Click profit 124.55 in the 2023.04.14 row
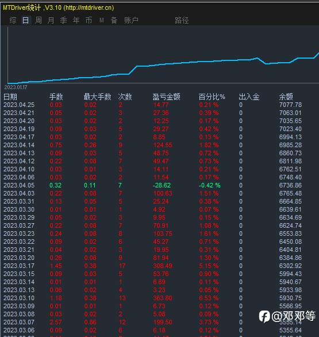Screen dimensions: 319x337 tap(163, 145)
